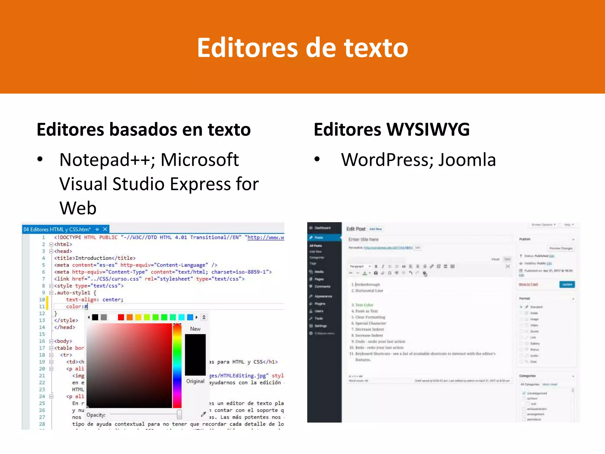The width and height of the screenshot is (605, 454).
Task: Click the keyboard shortcuts help icon
Action: coord(425,274)
